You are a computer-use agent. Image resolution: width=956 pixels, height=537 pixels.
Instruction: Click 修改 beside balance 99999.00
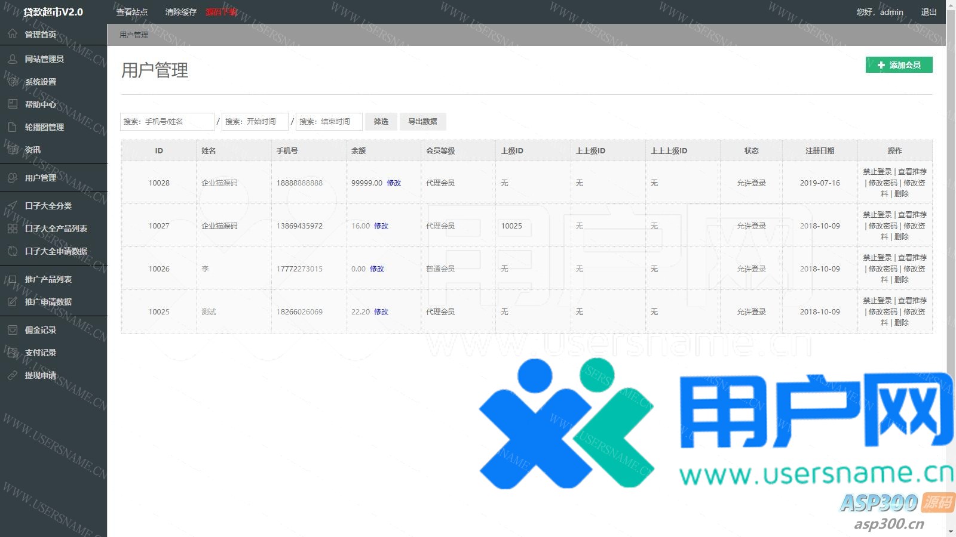coord(394,183)
